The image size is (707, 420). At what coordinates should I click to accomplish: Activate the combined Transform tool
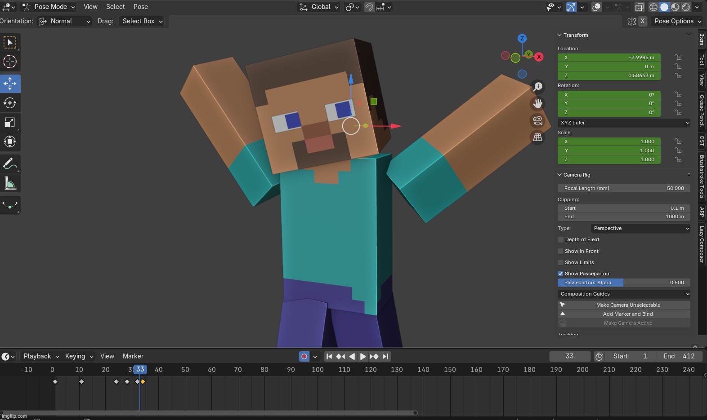(x=10, y=141)
